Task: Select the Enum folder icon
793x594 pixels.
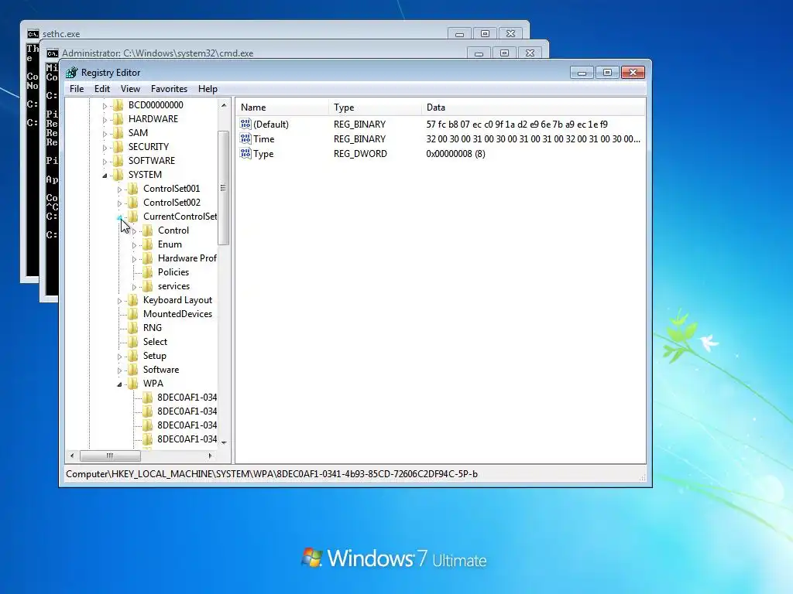Action: click(148, 244)
